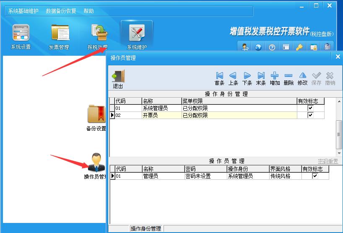343x233 pixels.
Task: Click the 操作身份 column header
Action: (x=248, y=169)
